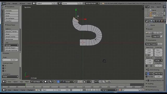Click the Render image button
The width and height of the screenshot is (167, 94).
coord(148,33)
